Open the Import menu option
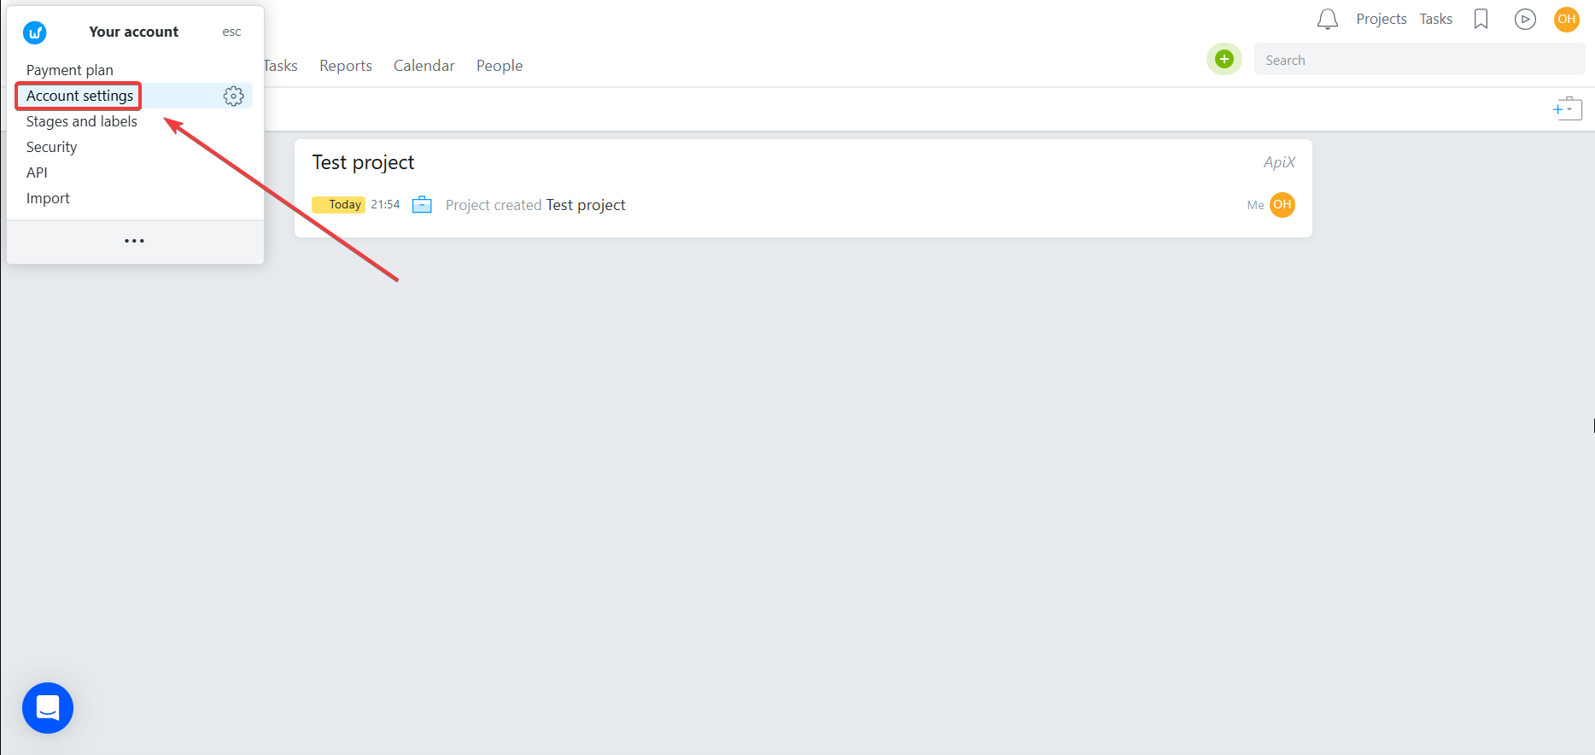Screen dimensions: 1595x755 tap(49, 198)
